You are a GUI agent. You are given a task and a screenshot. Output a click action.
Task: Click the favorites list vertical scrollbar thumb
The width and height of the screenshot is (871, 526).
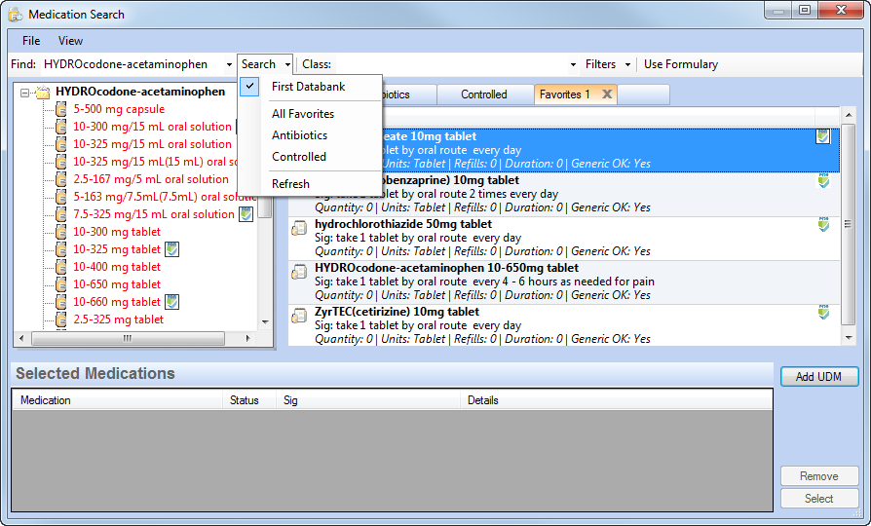[x=848, y=224]
